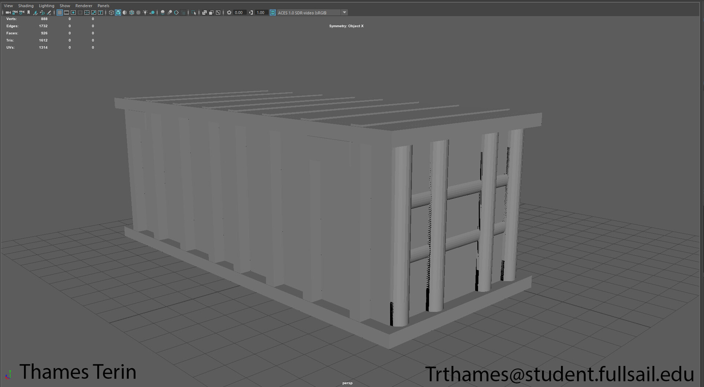Toggle the Lock Camera icon
The width and height of the screenshot is (704, 387).
tap(15, 12)
